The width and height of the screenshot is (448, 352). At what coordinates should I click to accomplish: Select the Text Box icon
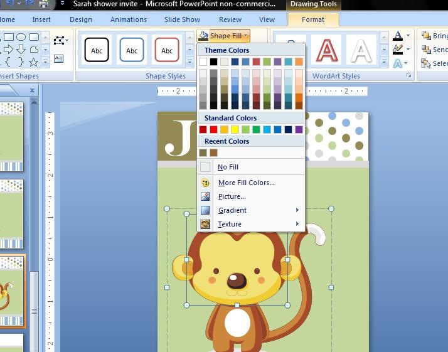click(x=58, y=58)
